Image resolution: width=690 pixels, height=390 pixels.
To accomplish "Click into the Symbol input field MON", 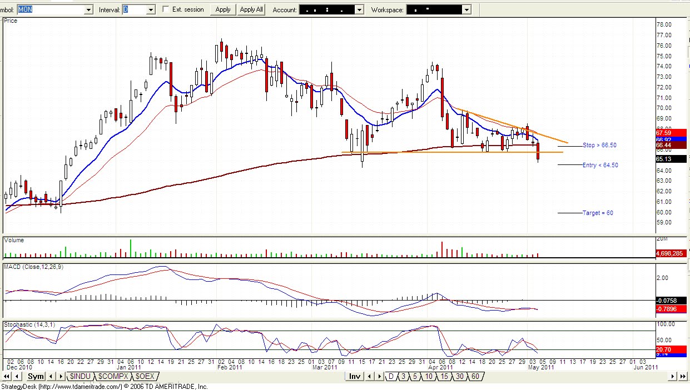I will 50,10.
